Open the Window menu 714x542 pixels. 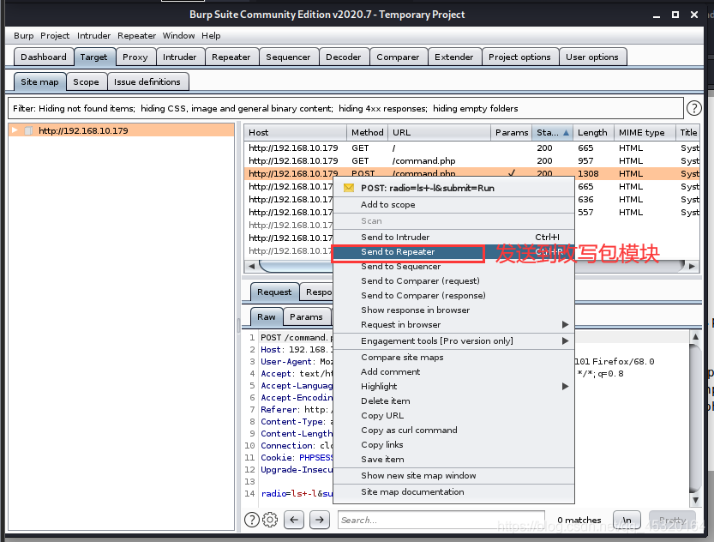coord(178,35)
